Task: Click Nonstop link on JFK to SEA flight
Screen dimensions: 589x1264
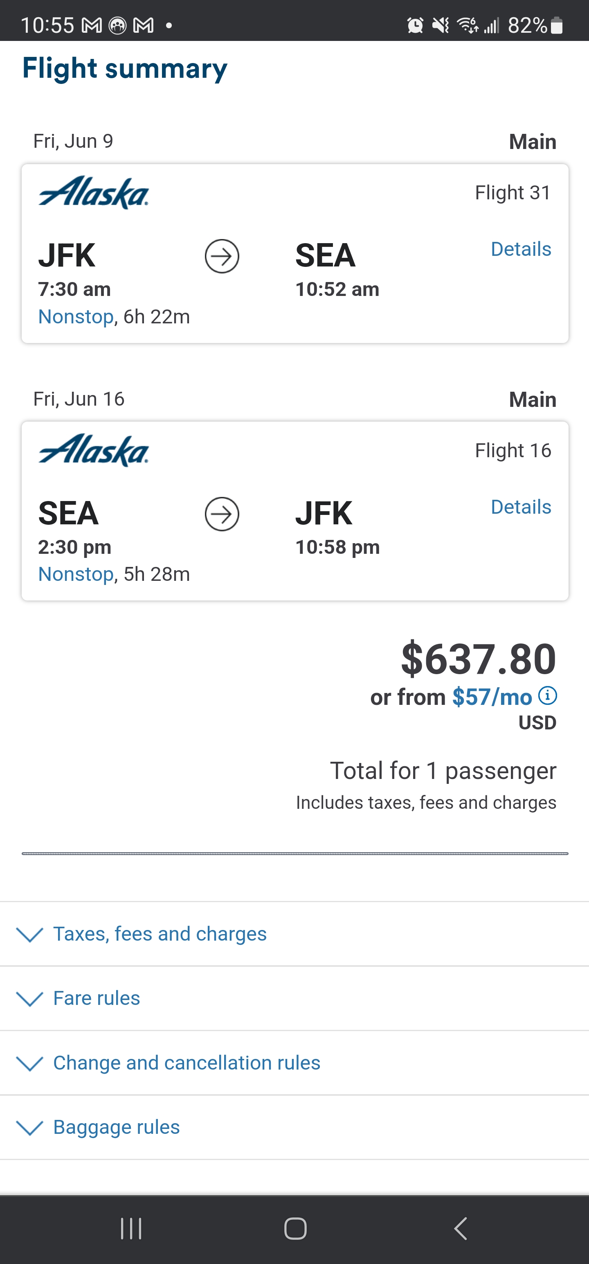Action: click(76, 316)
